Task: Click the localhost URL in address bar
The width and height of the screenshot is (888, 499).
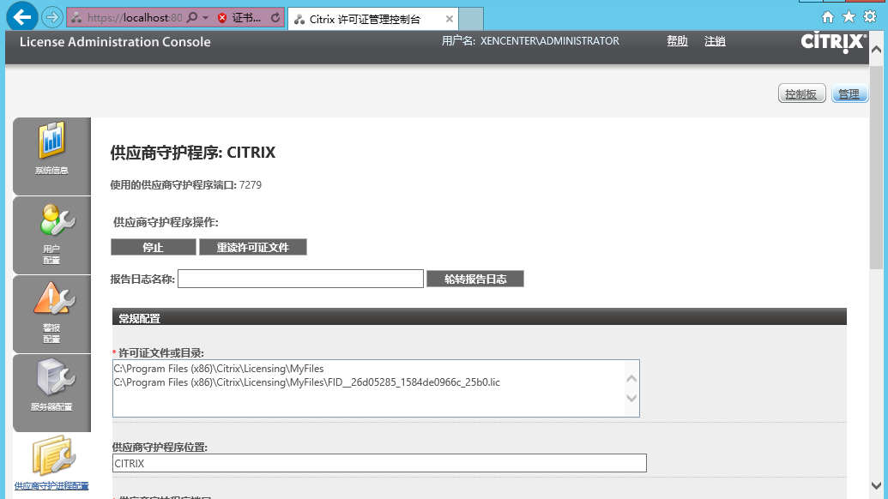Action: pyautogui.click(x=135, y=17)
